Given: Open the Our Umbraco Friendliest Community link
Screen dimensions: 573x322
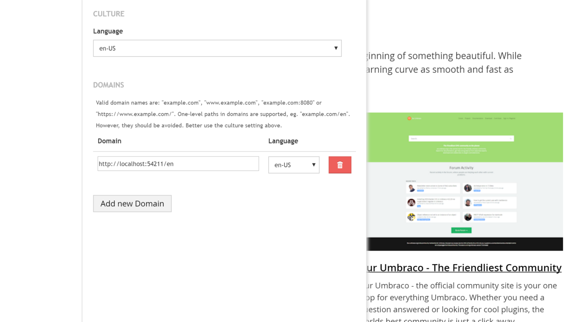Looking at the screenshot, I should [464, 267].
